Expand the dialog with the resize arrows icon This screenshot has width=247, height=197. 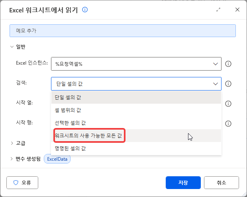(218, 10)
